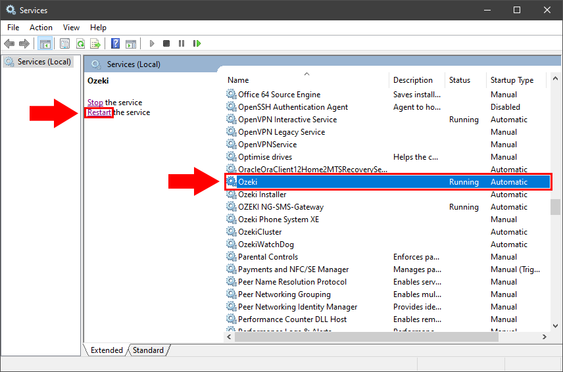
Task: Open the Action menu
Action: click(41, 28)
